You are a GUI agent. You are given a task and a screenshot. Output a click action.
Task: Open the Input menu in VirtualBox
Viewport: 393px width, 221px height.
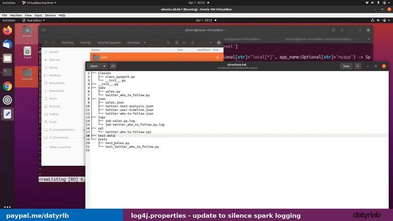(x=38, y=15)
